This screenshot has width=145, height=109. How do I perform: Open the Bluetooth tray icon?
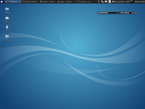[99, 1]
